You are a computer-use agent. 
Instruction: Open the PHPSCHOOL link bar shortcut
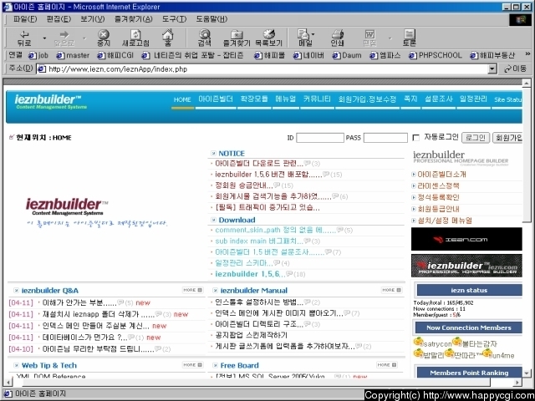point(436,55)
